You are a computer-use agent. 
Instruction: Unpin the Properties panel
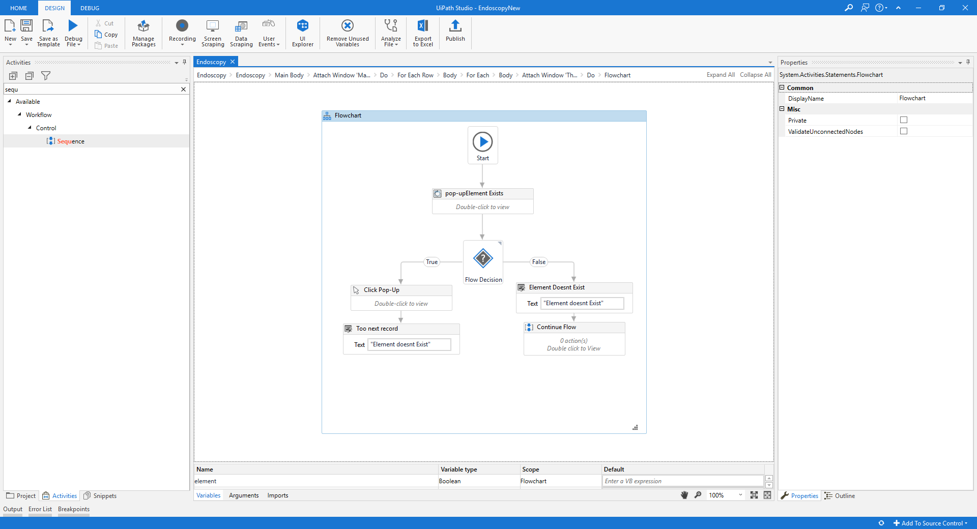coord(968,62)
